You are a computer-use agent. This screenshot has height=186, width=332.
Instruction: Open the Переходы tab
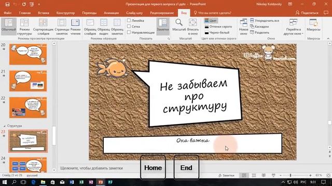click(x=89, y=13)
